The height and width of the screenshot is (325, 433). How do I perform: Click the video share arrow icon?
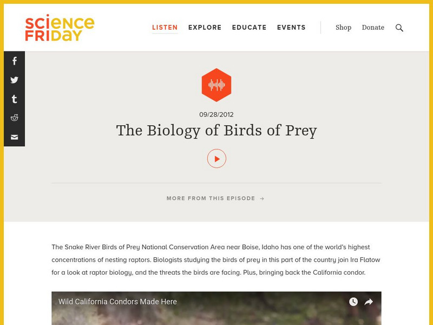[x=369, y=302]
